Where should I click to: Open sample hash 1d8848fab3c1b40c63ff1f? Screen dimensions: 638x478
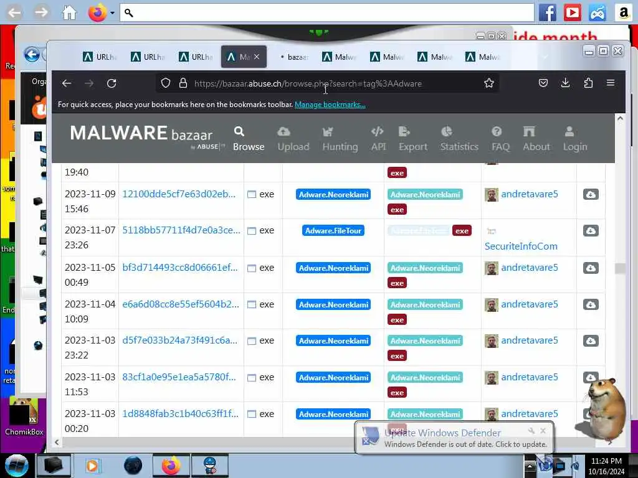pyautogui.click(x=180, y=413)
